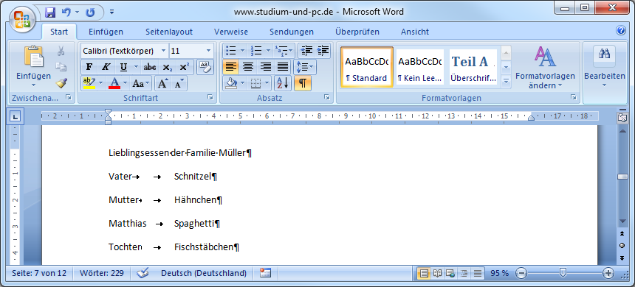Toggle italic K formatting button
Image resolution: width=635 pixels, height=287 pixels.
106,67
